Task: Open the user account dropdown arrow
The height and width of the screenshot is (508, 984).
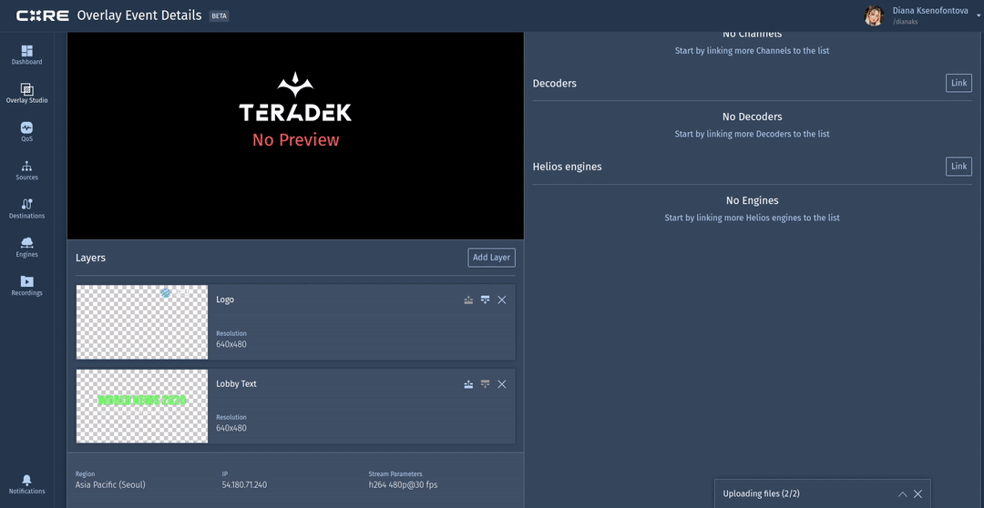Action: click(x=977, y=15)
